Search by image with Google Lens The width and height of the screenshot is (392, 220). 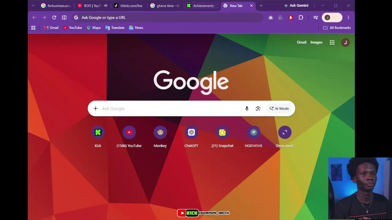coord(258,108)
